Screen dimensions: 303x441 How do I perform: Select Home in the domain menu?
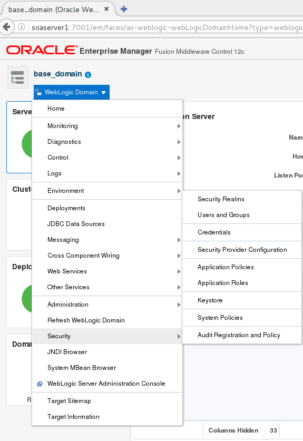[x=107, y=109]
